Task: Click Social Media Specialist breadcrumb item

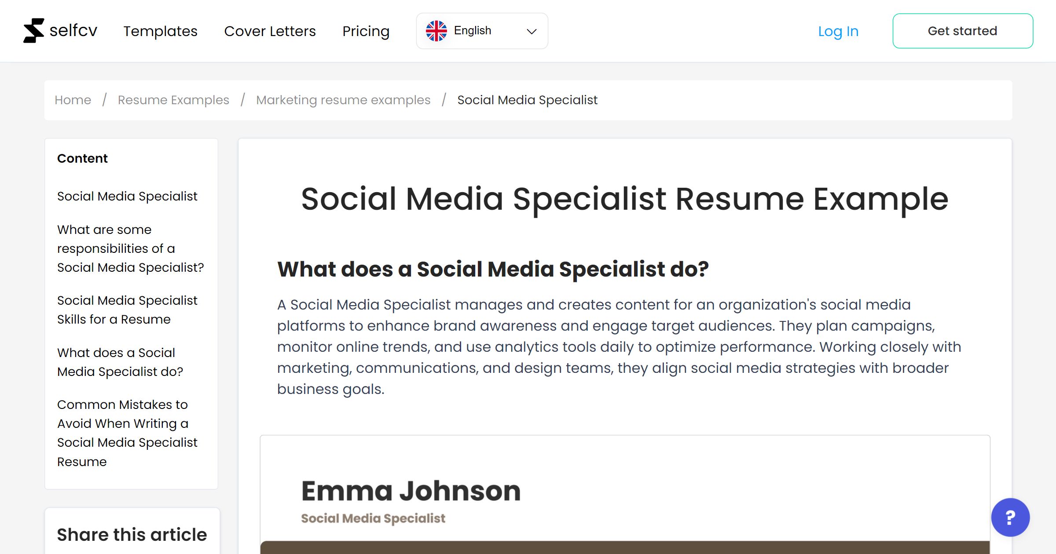Action: pos(527,100)
